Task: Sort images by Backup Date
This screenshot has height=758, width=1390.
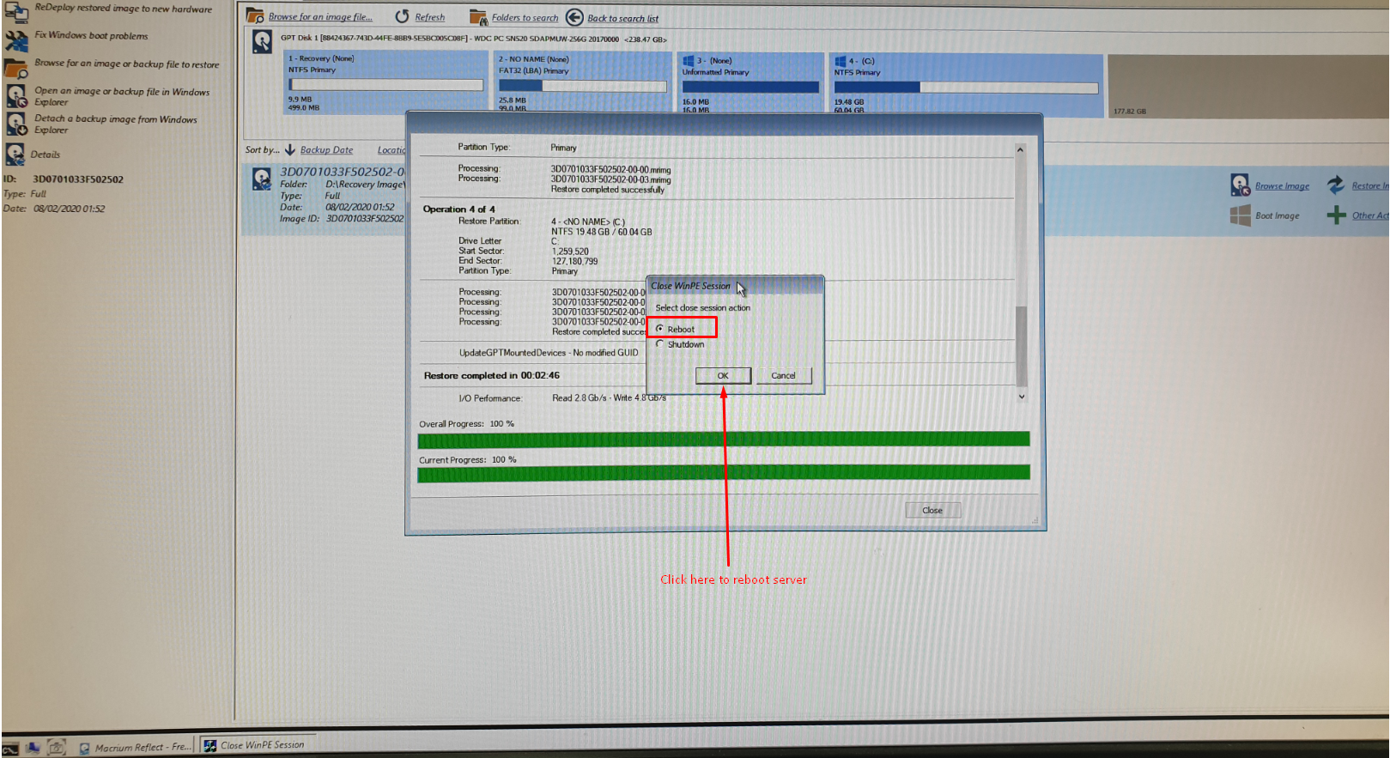Action: pyautogui.click(x=326, y=150)
